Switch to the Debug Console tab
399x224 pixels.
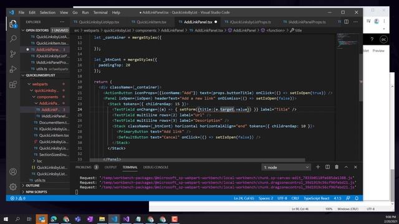pos(155,167)
